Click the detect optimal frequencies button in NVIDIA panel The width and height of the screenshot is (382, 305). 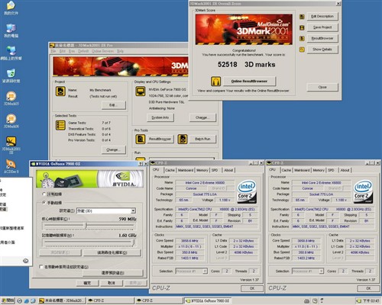[x=112, y=252]
